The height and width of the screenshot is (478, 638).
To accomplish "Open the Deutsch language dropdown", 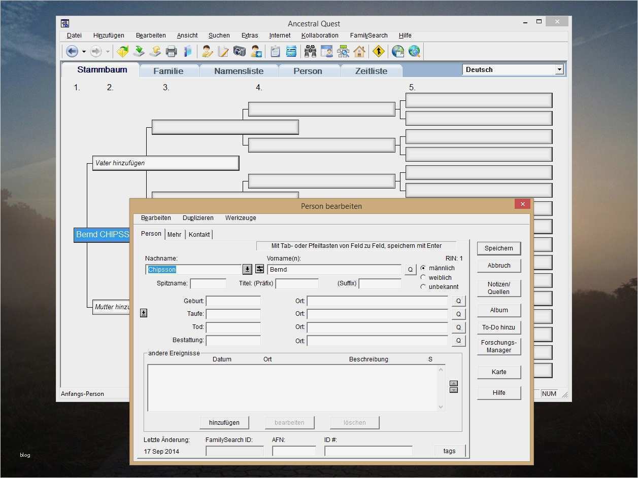I will [559, 70].
